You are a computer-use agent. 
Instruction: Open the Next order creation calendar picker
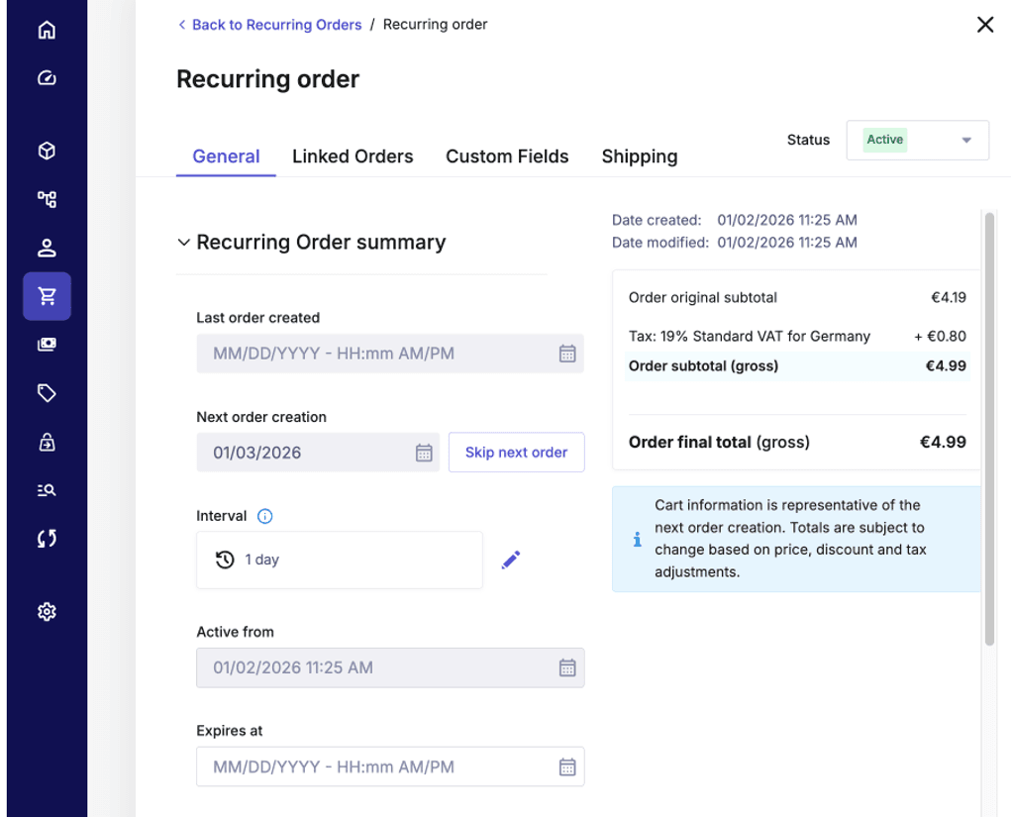coord(425,453)
